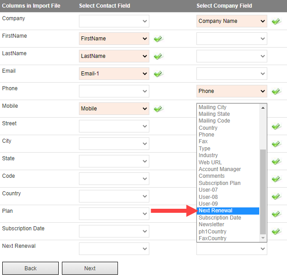This screenshot has width=287, height=277.
Task: Click the green checkmark next to Mobile dropdown
Action: [x=158, y=109]
